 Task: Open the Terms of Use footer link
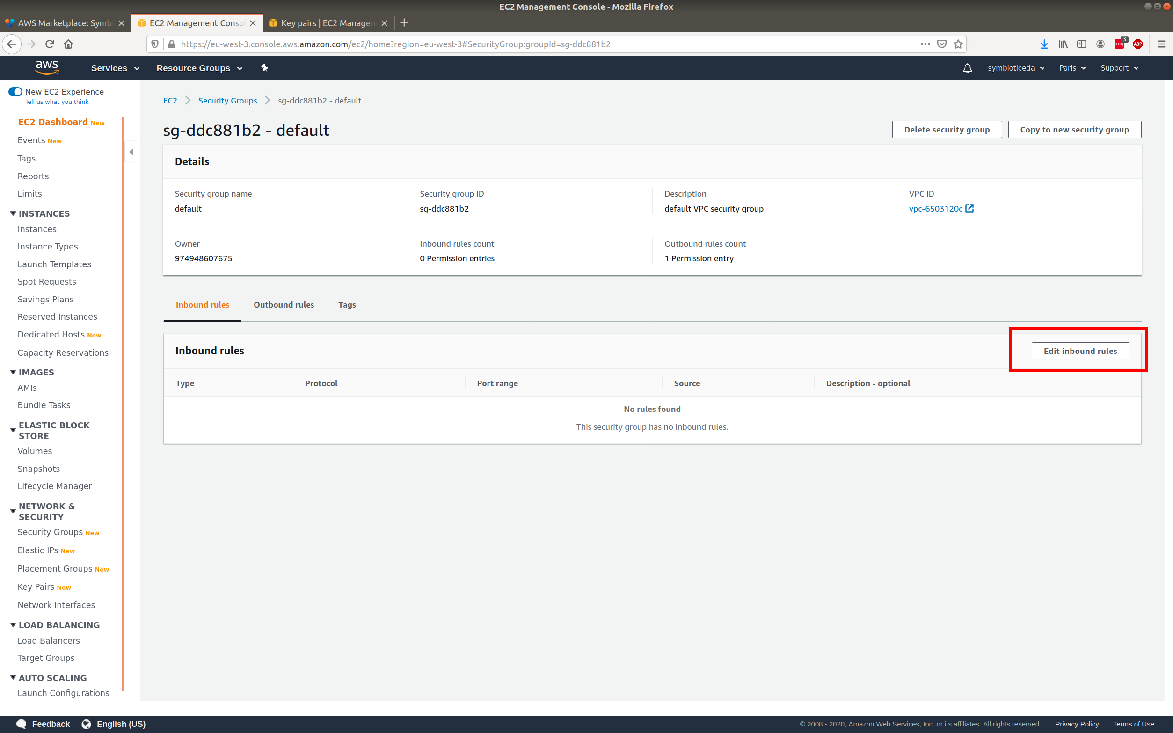point(1133,724)
